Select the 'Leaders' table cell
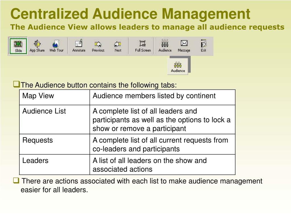The width and height of the screenshot is (291, 218). point(55,165)
